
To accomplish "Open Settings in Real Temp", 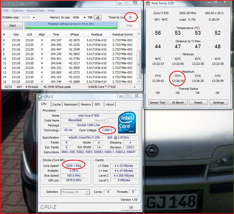I will (219, 103).
